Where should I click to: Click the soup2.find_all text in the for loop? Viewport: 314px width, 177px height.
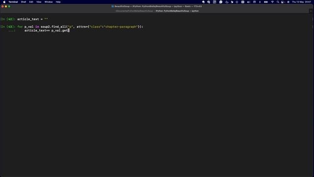point(53,27)
